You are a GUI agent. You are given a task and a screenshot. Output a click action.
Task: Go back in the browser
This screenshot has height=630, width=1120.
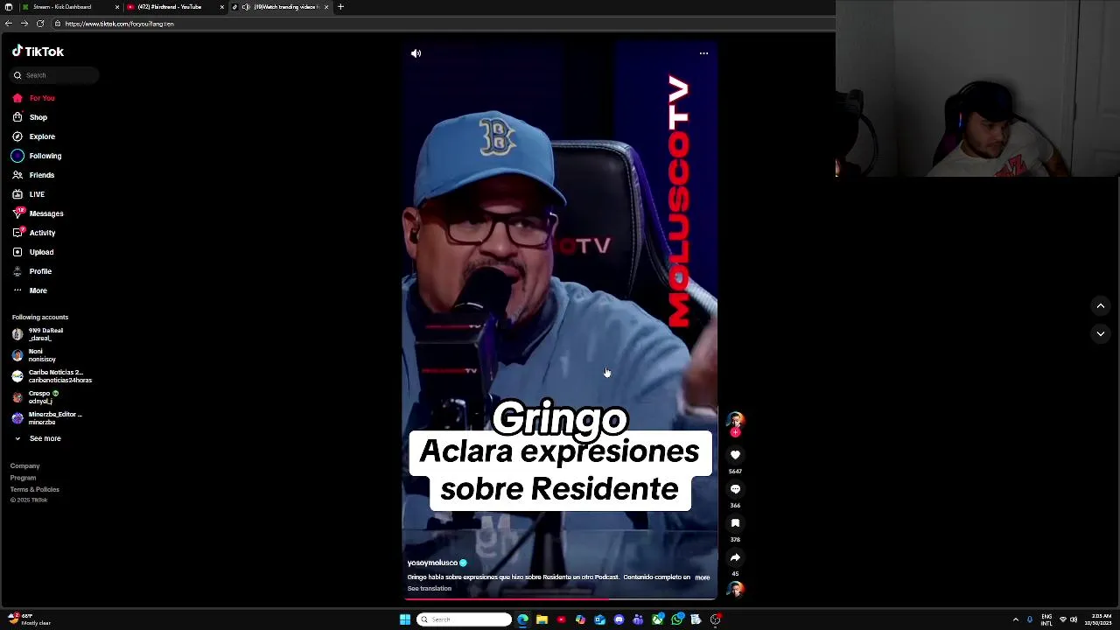[x=9, y=24]
